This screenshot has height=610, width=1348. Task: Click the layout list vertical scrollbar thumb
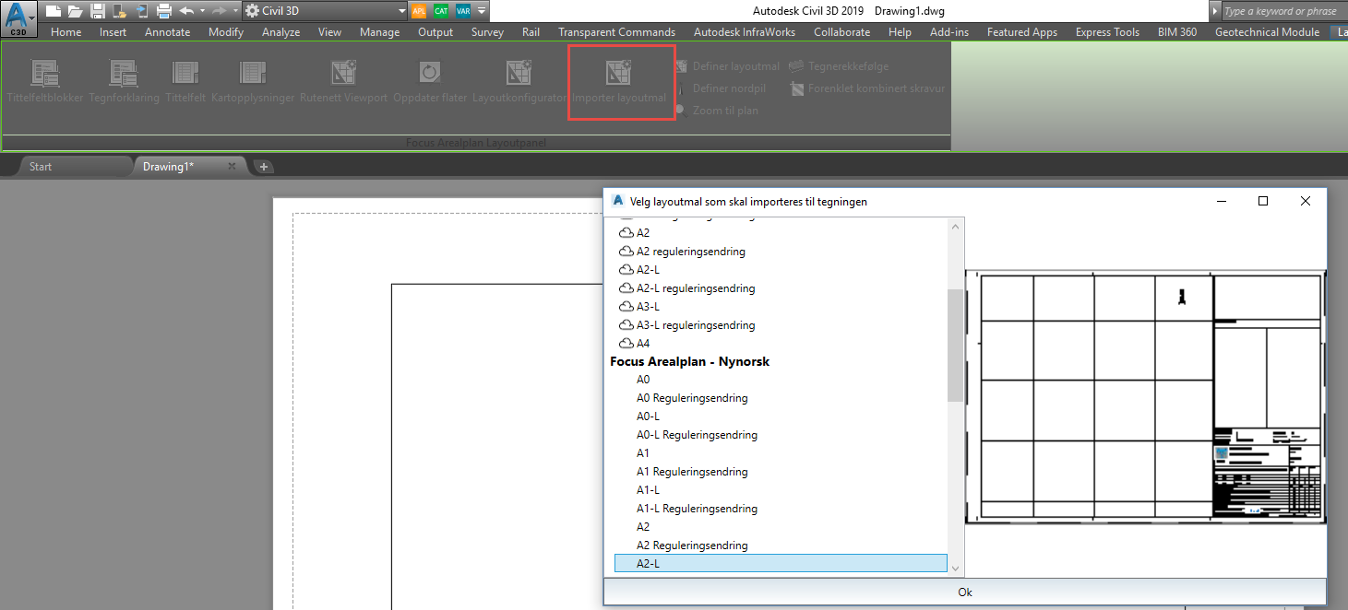pos(955,346)
